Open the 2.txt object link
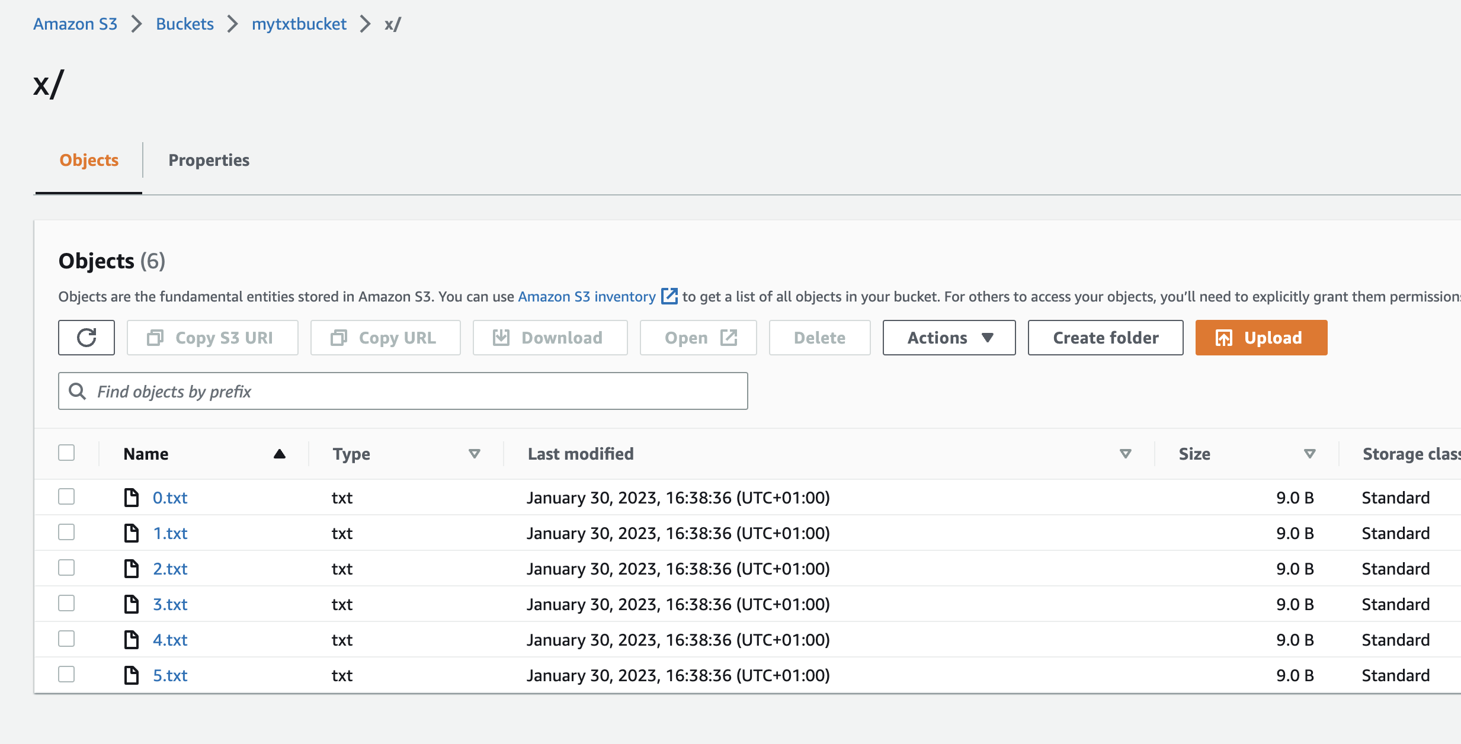1461x744 pixels. [x=170, y=569]
